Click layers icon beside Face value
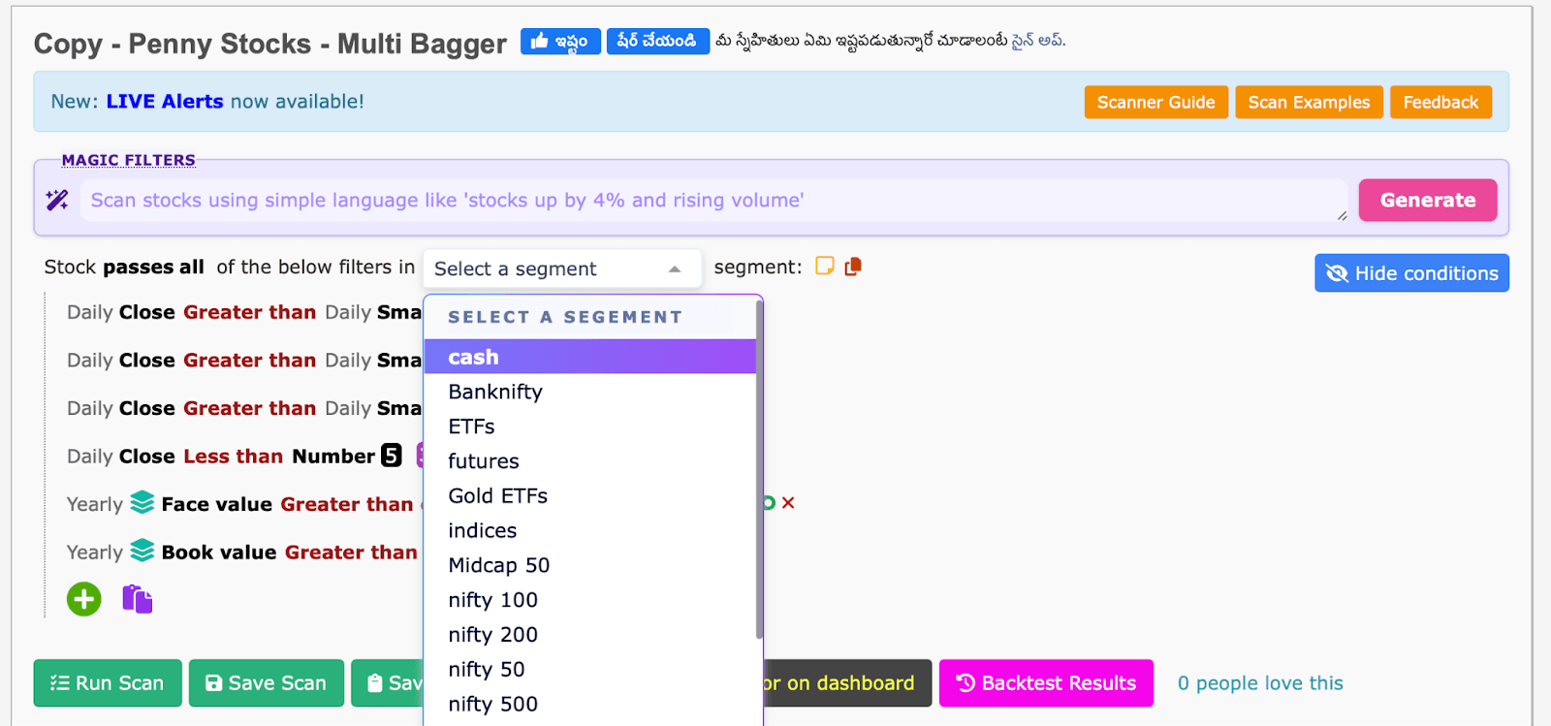 point(142,503)
